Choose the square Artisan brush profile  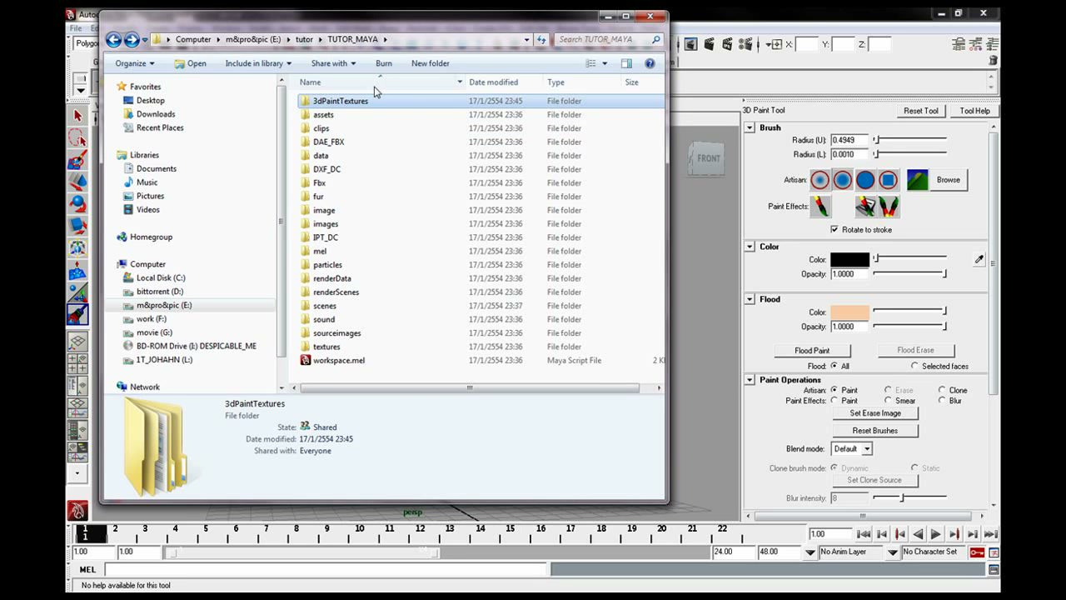tap(888, 180)
